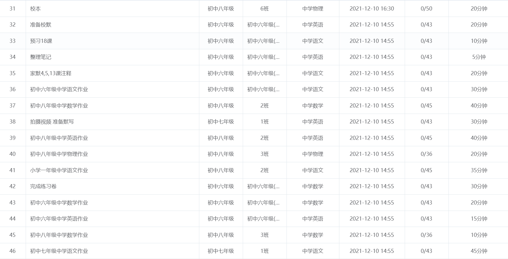The width and height of the screenshot is (508, 259).
Task: Click the '45分钟' duration cell
Action: 479,251
